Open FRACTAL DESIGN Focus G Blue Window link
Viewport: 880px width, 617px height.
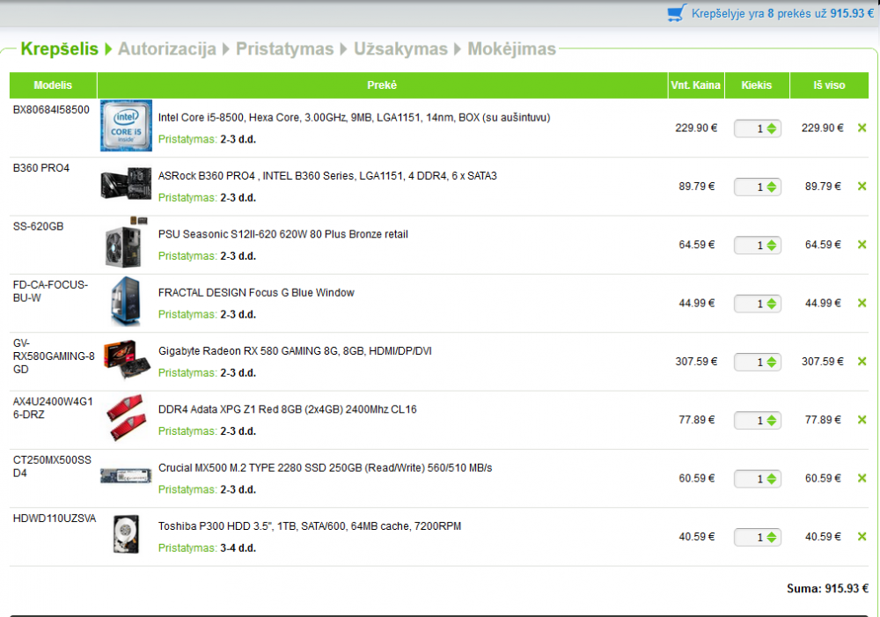(x=256, y=292)
